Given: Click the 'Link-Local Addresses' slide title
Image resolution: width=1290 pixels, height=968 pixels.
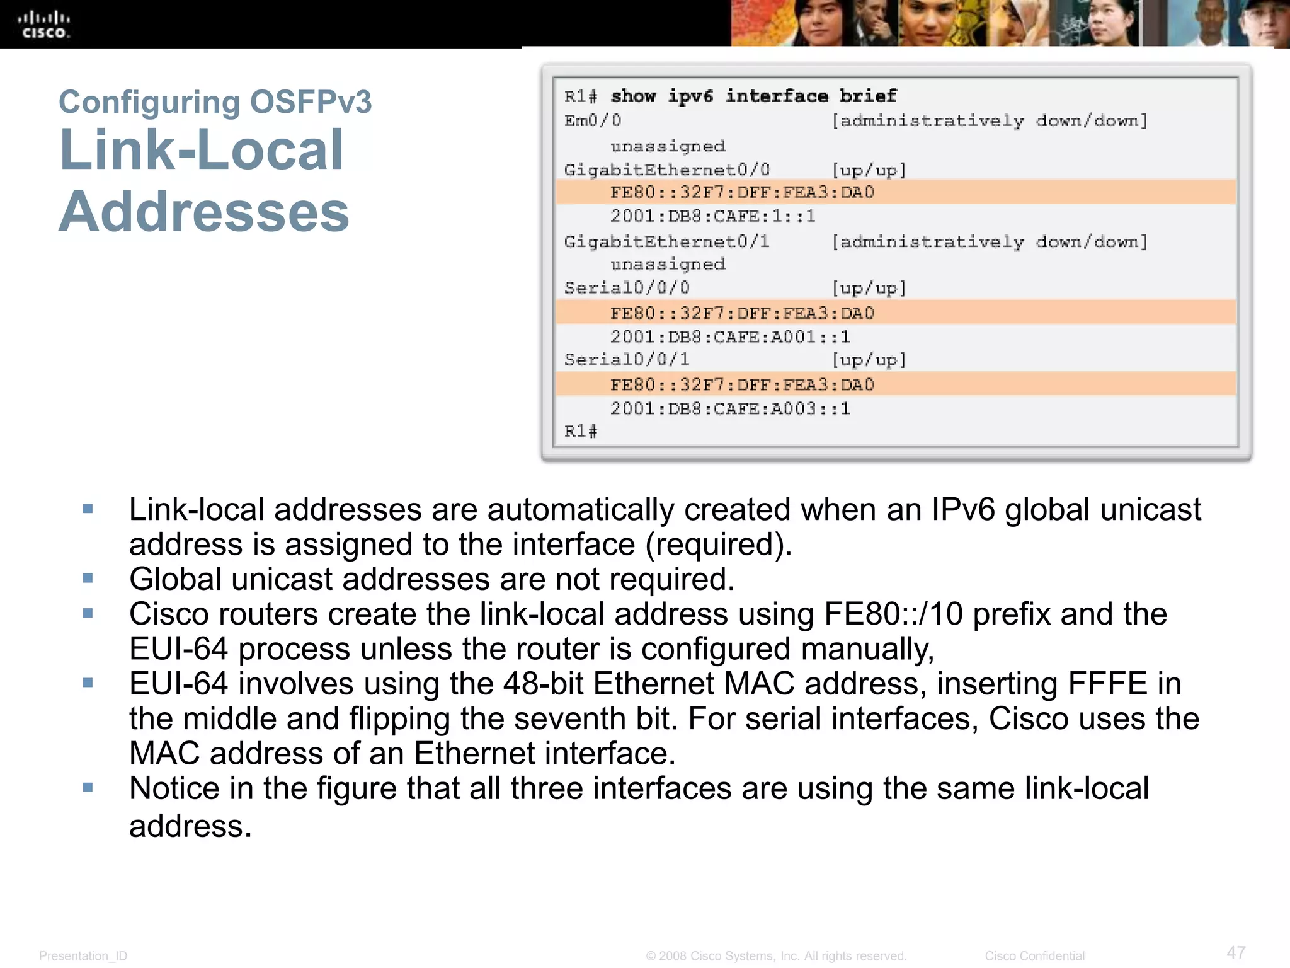Looking at the screenshot, I should pyautogui.click(x=204, y=180).
